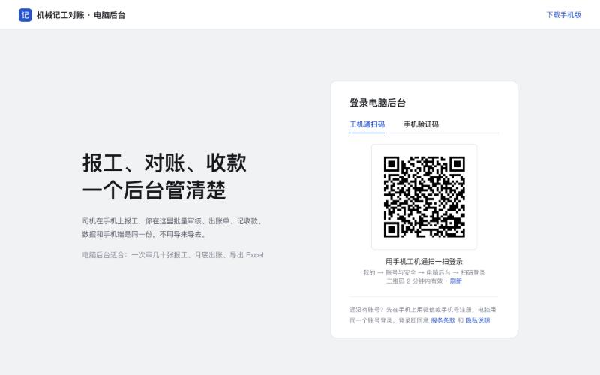
Task: Click the blue 记 app logo icon
Action: tap(25, 15)
